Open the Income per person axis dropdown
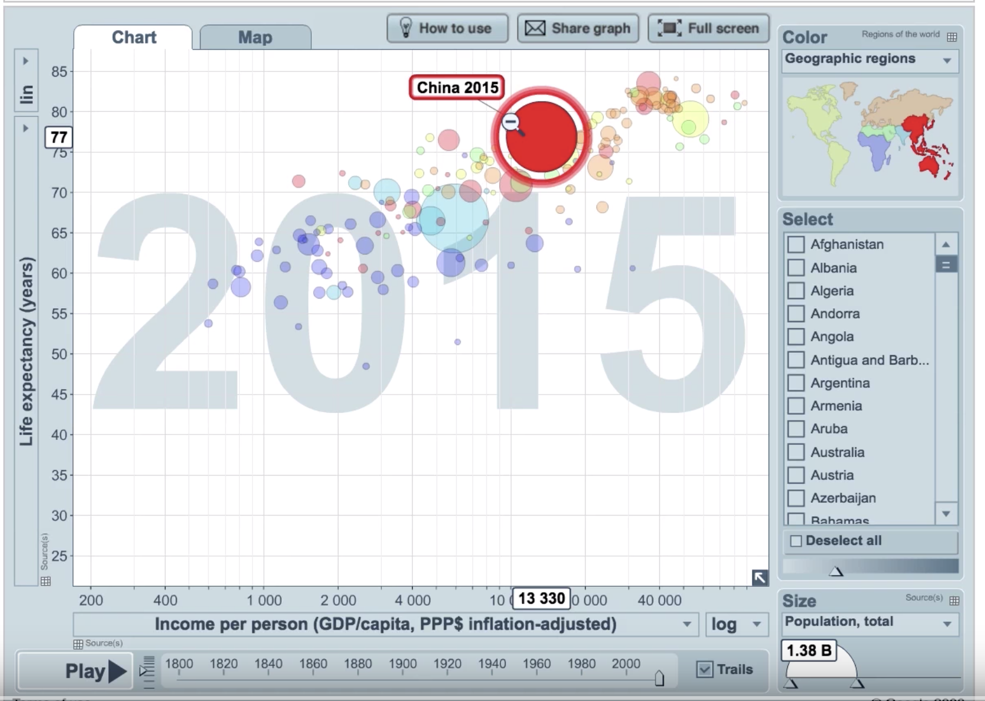The image size is (985, 701). coord(386,624)
